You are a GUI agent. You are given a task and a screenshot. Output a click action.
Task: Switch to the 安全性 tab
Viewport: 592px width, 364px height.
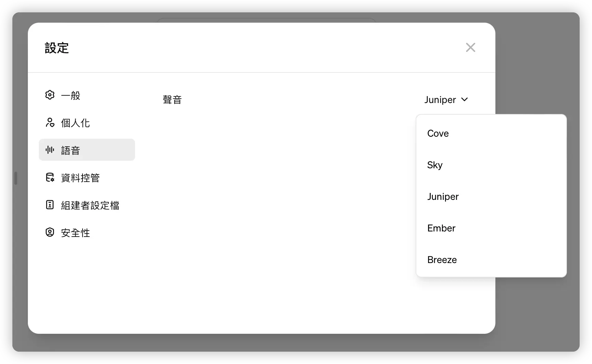pos(87,232)
